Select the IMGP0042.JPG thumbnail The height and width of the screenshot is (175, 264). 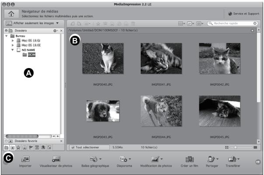coord(220,58)
